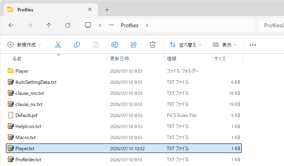This screenshot has width=284, height=166.
Task: Sort by 名前 column header
Action: coord(17,59)
